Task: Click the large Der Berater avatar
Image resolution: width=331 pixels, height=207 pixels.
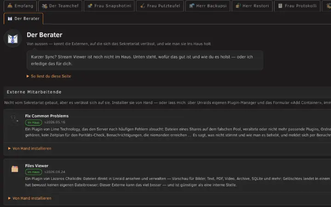Action: point(13,39)
